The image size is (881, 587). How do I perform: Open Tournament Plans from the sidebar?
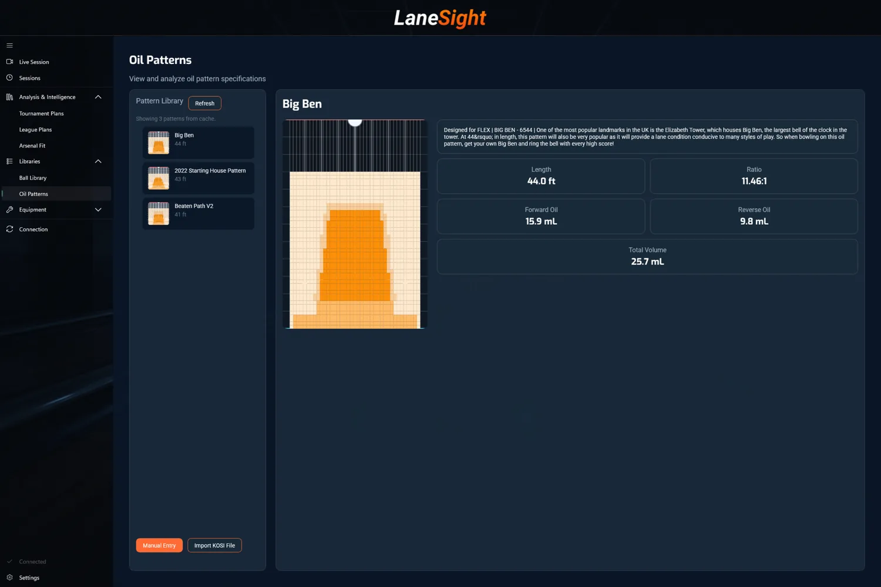pyautogui.click(x=41, y=113)
